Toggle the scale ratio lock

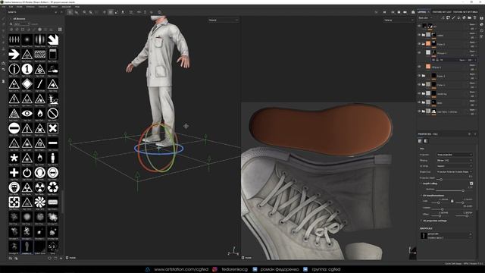tap(452, 201)
